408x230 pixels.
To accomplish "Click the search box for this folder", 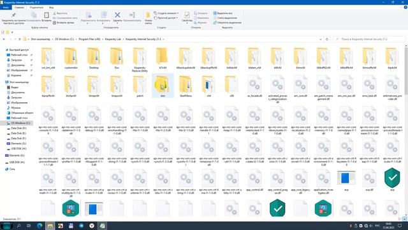I will [368, 40].
